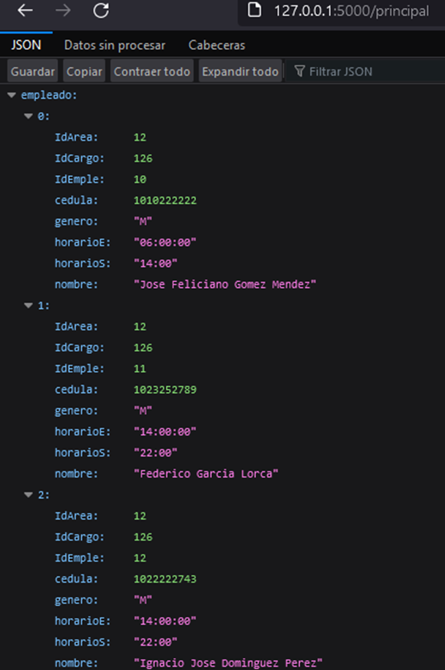Collapse entry 2 of empleado
445x670 pixels.
[28, 495]
